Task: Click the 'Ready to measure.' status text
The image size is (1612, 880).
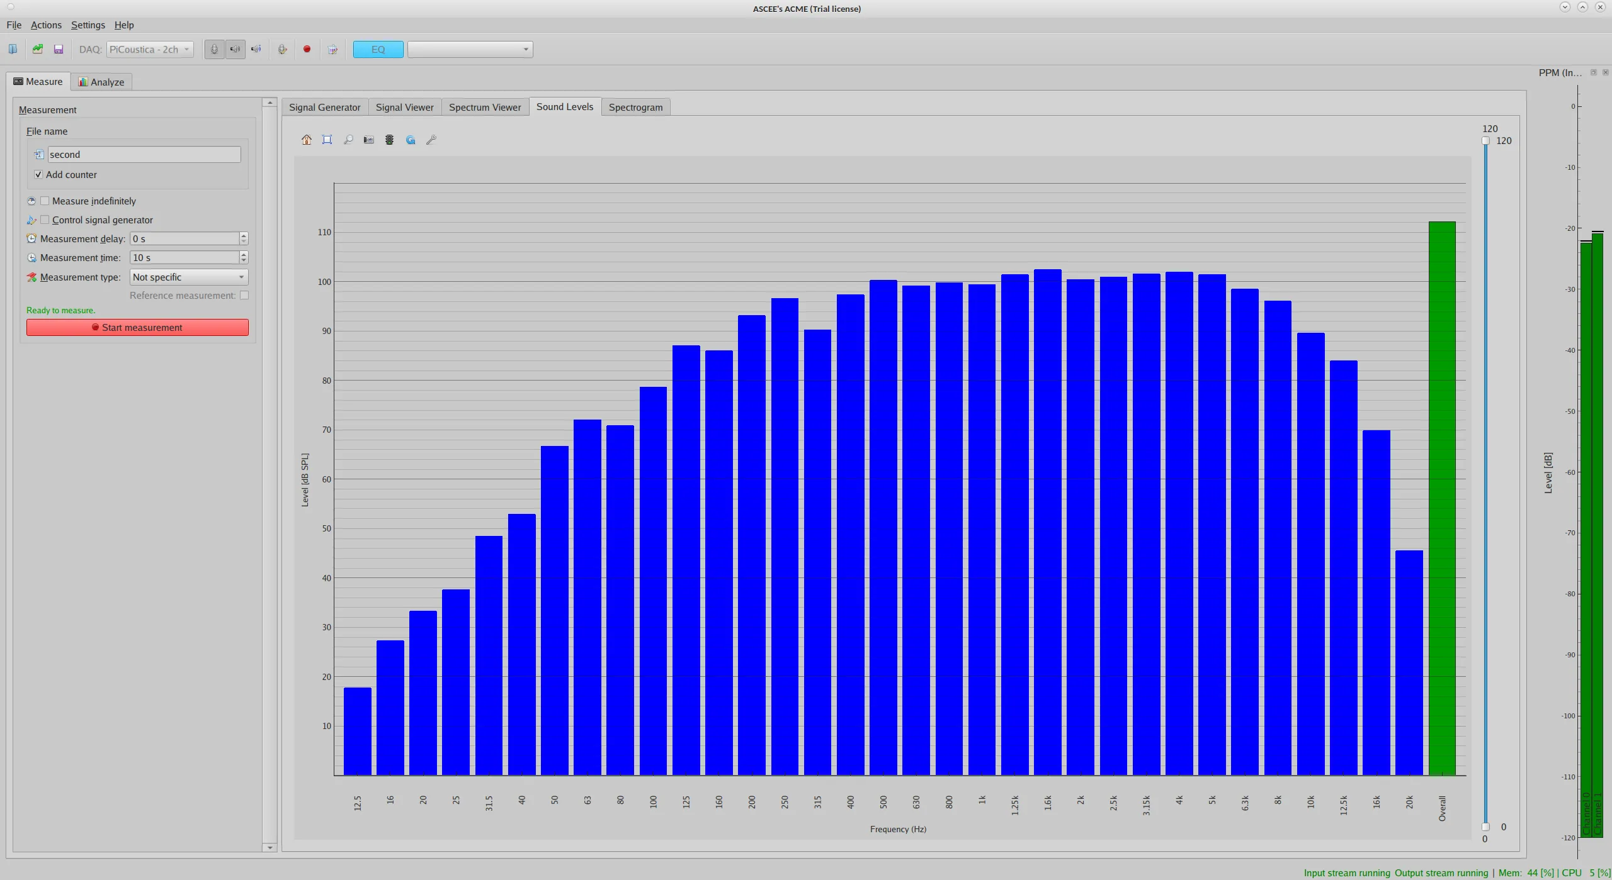Action: pos(61,310)
